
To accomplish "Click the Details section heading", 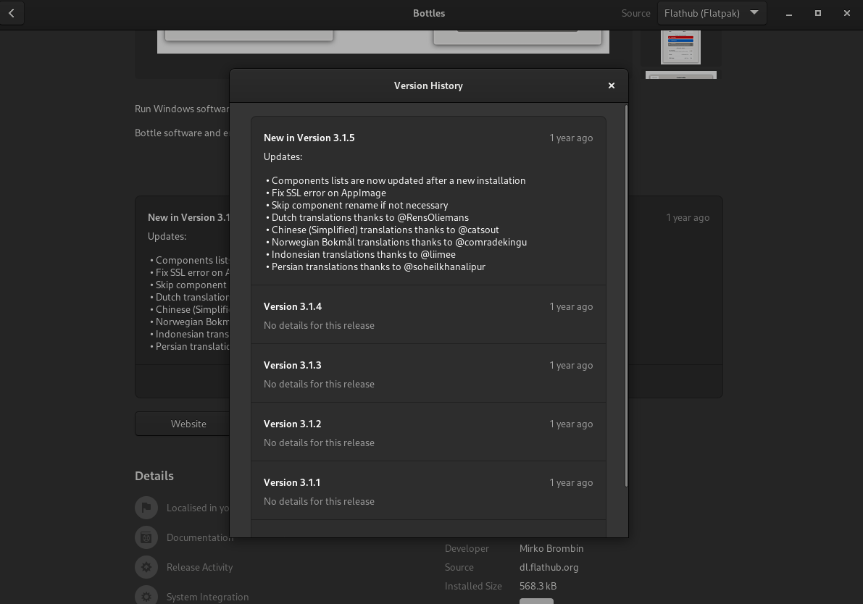I will pos(154,476).
